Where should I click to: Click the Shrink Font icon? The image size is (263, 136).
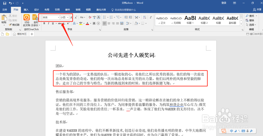point(76,17)
